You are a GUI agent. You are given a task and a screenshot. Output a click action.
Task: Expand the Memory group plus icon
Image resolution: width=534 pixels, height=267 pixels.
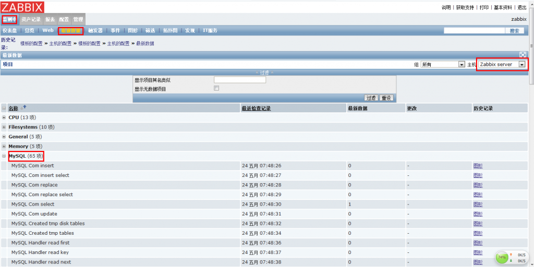click(x=4, y=147)
